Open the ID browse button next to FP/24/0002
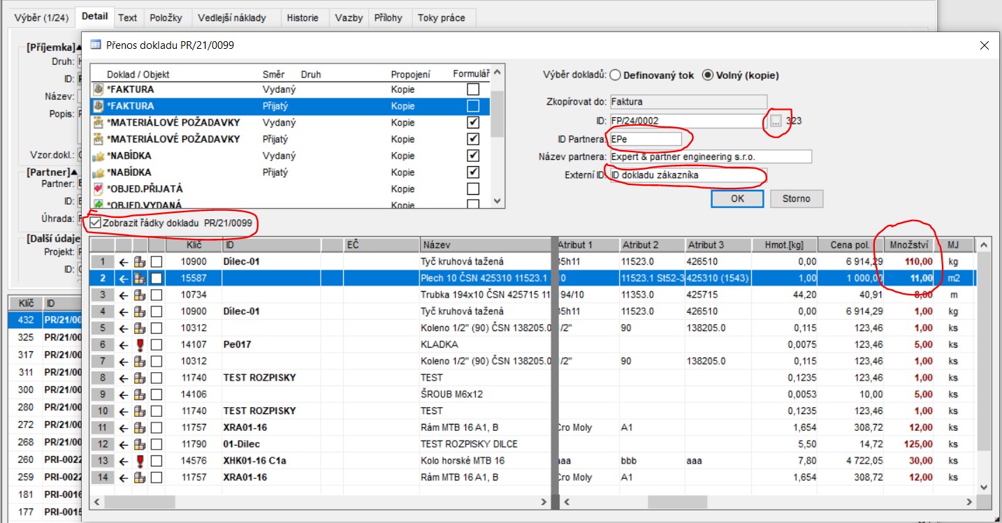Screen dimensions: 1002x523 tap(776, 121)
